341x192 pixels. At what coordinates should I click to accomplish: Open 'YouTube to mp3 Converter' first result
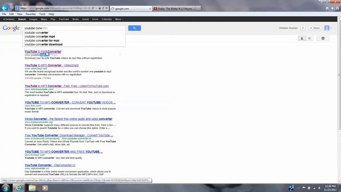43,52
